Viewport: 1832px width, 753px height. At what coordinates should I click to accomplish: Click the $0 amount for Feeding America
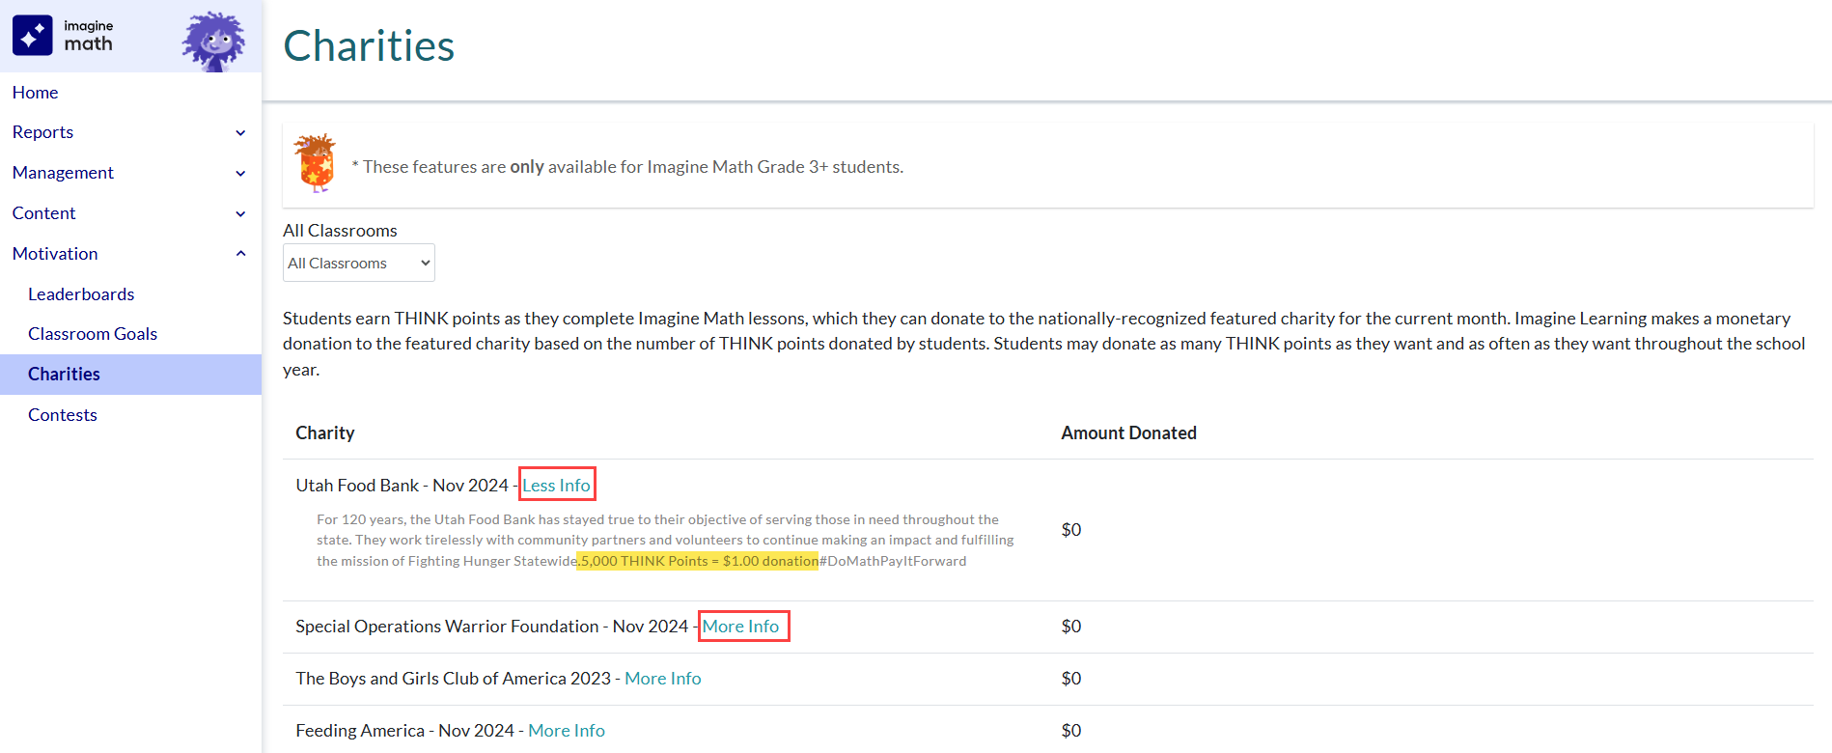tap(1071, 731)
